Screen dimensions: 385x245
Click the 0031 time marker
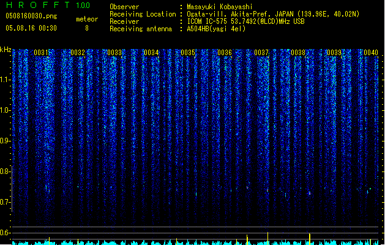[41, 53]
